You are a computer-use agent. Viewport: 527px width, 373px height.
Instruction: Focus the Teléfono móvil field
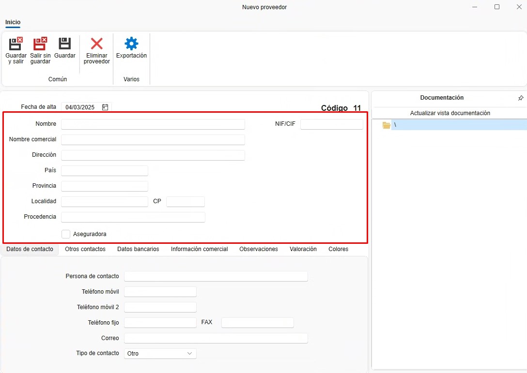(160, 292)
